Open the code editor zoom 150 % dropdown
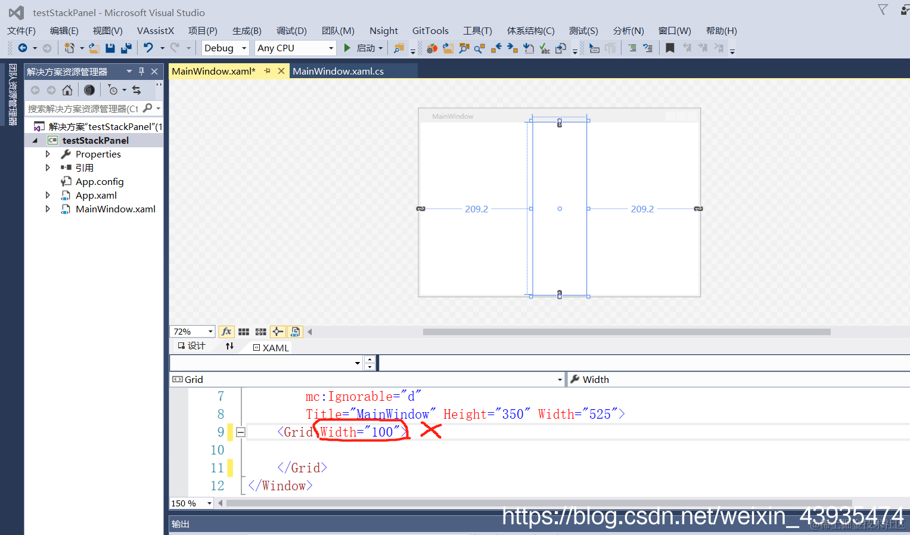This screenshot has height=535, width=910. click(209, 503)
